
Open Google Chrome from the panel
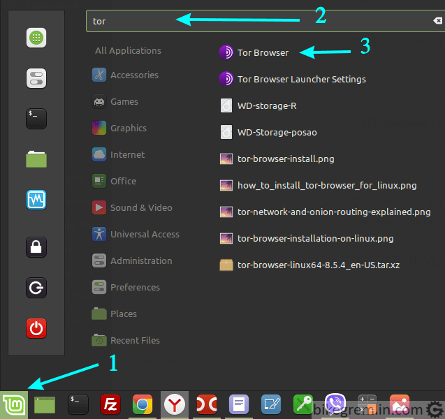[x=143, y=404]
